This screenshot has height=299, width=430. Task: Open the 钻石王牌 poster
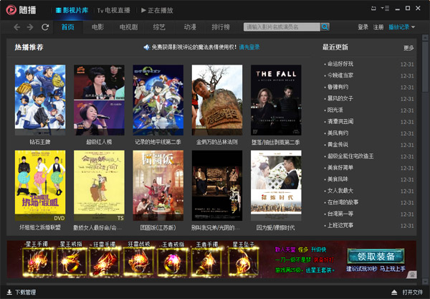[40, 100]
